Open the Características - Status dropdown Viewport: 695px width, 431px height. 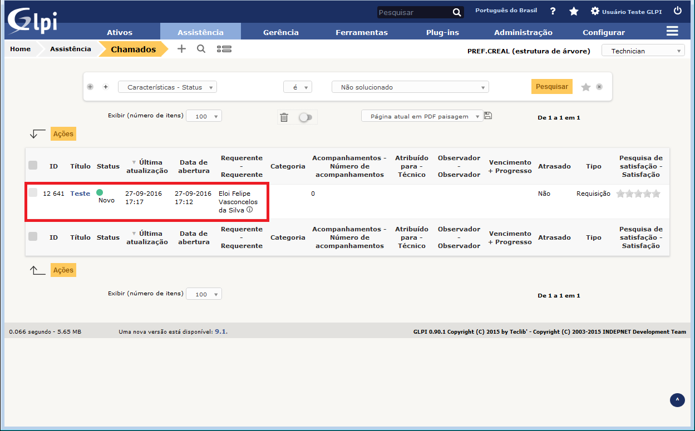click(x=167, y=87)
